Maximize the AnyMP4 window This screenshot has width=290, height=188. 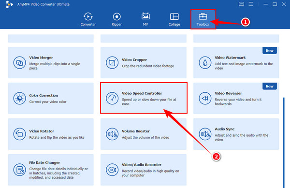[275, 4]
